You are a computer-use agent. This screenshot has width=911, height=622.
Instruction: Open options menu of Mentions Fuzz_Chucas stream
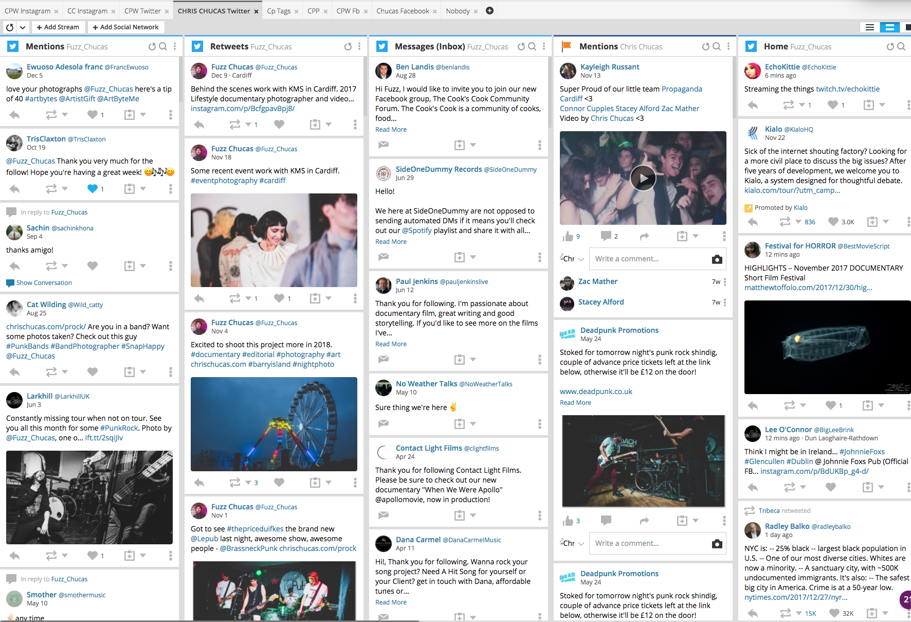[175, 46]
